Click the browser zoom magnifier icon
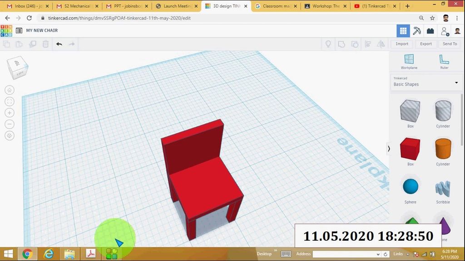The height and width of the screenshot is (261, 465). [x=421, y=18]
